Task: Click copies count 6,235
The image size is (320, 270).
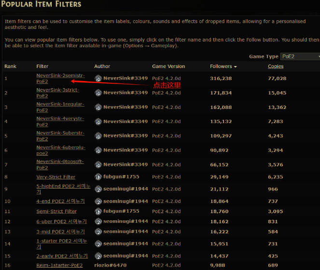Action: tap(276, 177)
